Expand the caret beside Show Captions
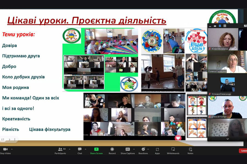Image resolution: width=247 pixels, height=164 pixels. (x=134, y=149)
